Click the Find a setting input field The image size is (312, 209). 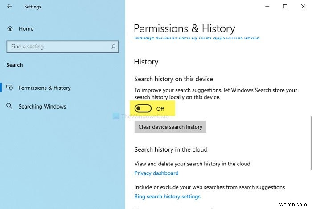coord(62,47)
